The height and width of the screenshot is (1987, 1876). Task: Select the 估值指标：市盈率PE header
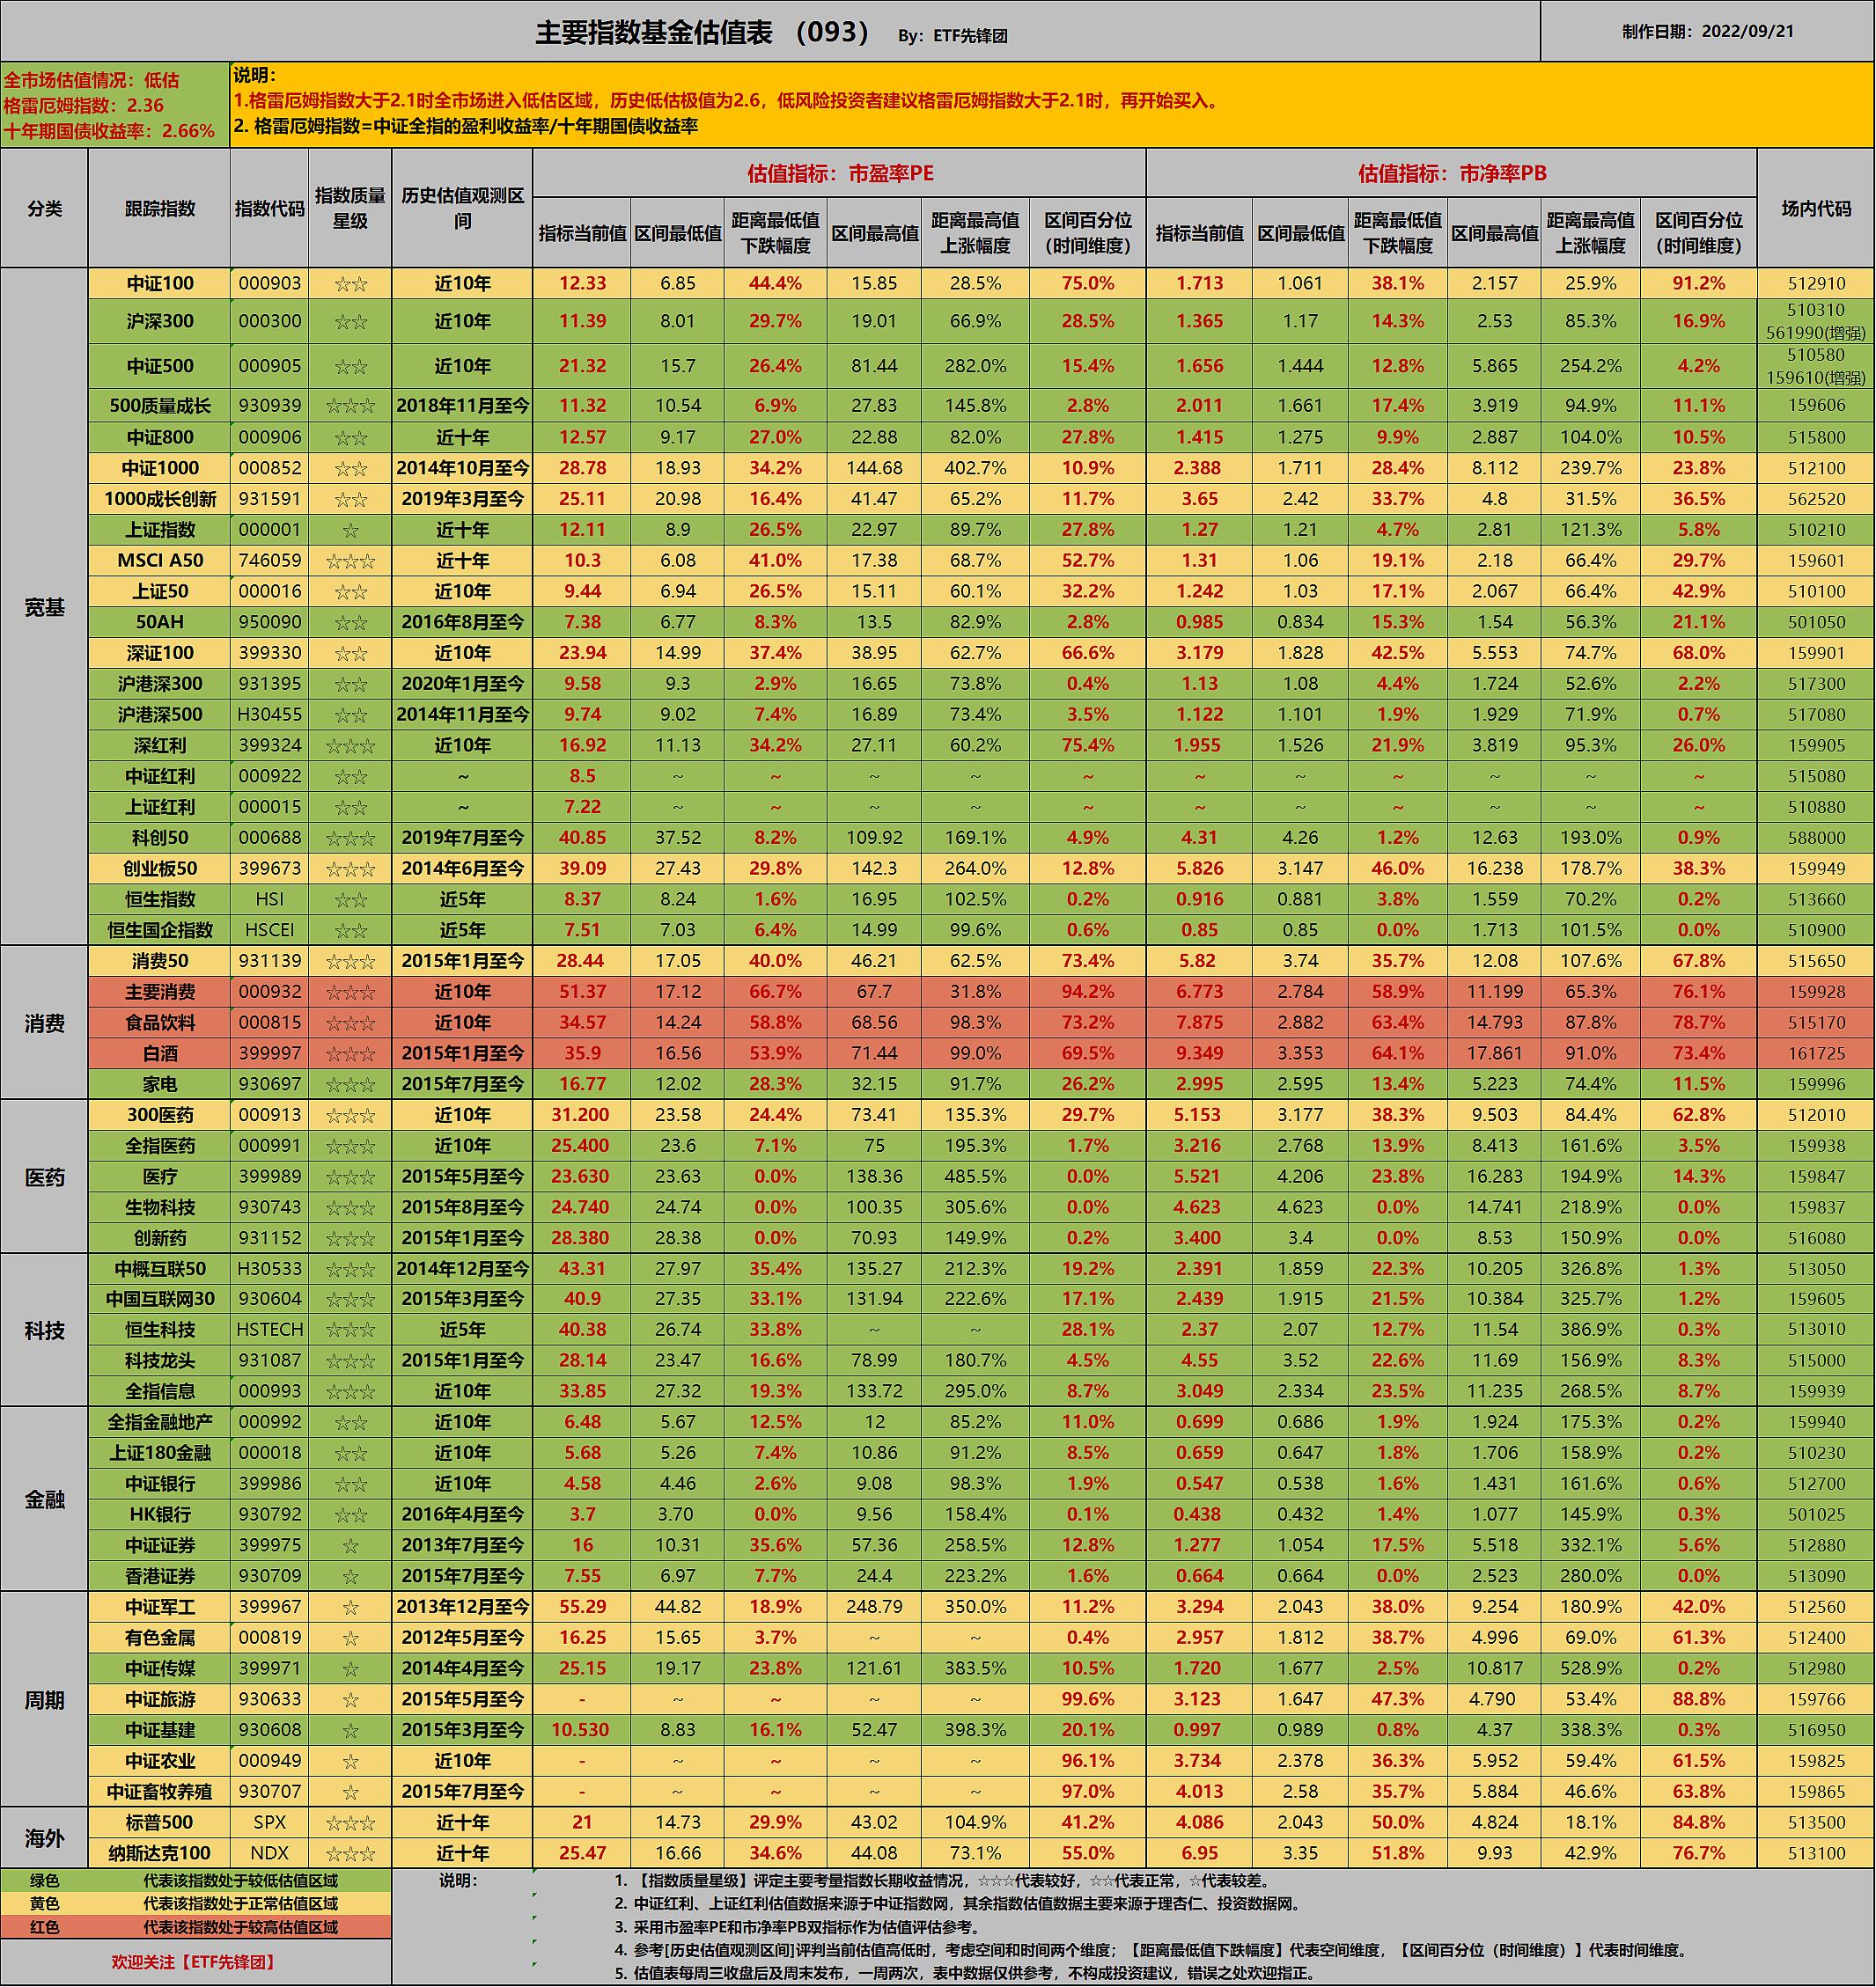coord(839,172)
